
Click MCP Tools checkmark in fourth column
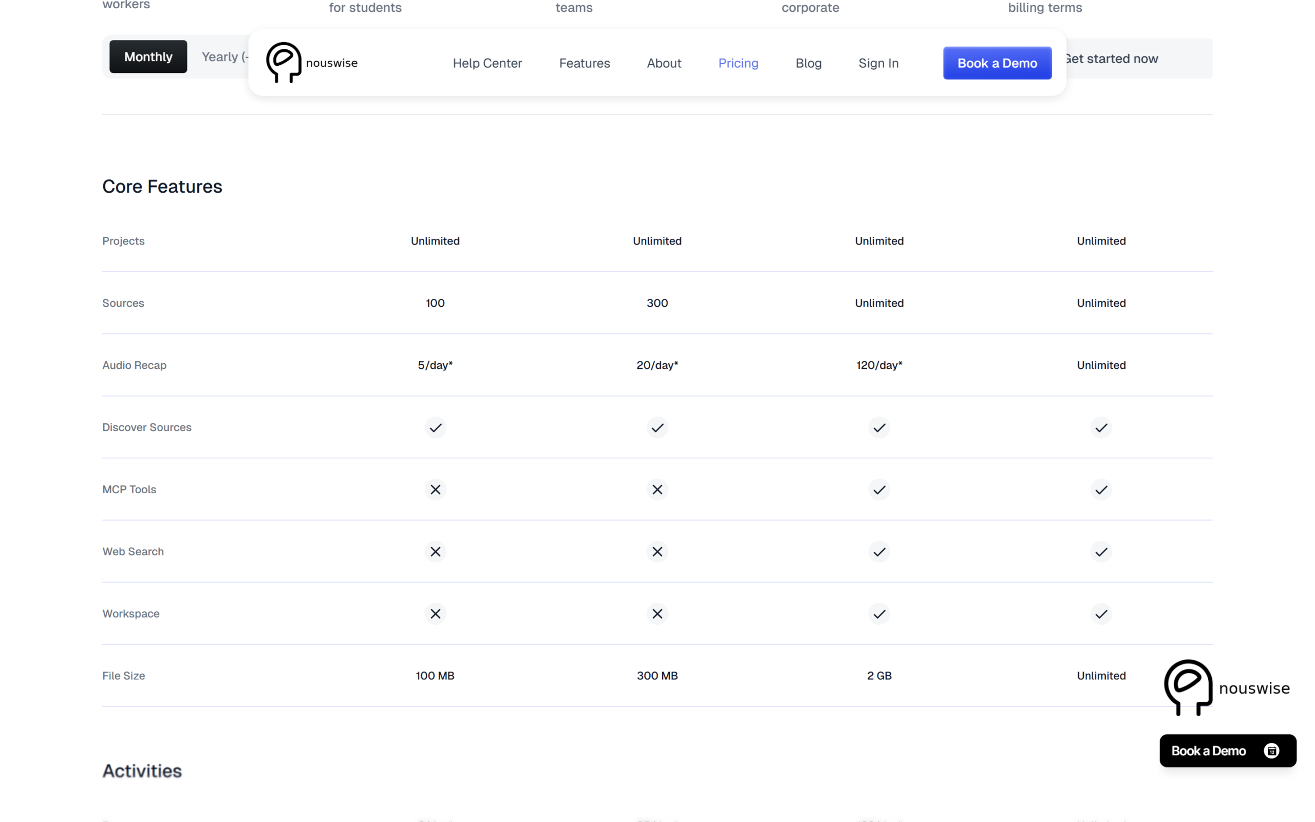(1101, 489)
